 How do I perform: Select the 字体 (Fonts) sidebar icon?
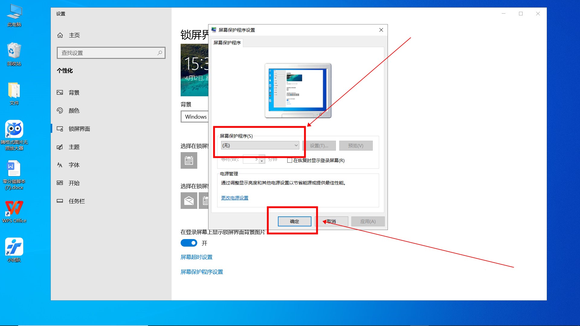tap(60, 165)
